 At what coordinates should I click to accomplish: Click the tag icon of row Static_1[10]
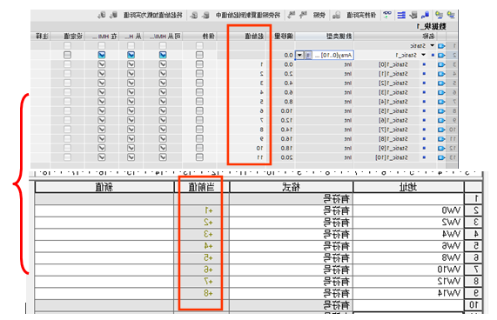tap(441, 157)
